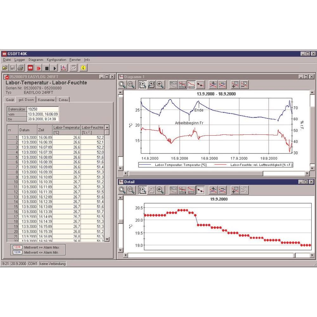Add a curve using the red plus icon
Image resolution: width=317 pixels, height=317 pixels.
click(x=212, y=85)
